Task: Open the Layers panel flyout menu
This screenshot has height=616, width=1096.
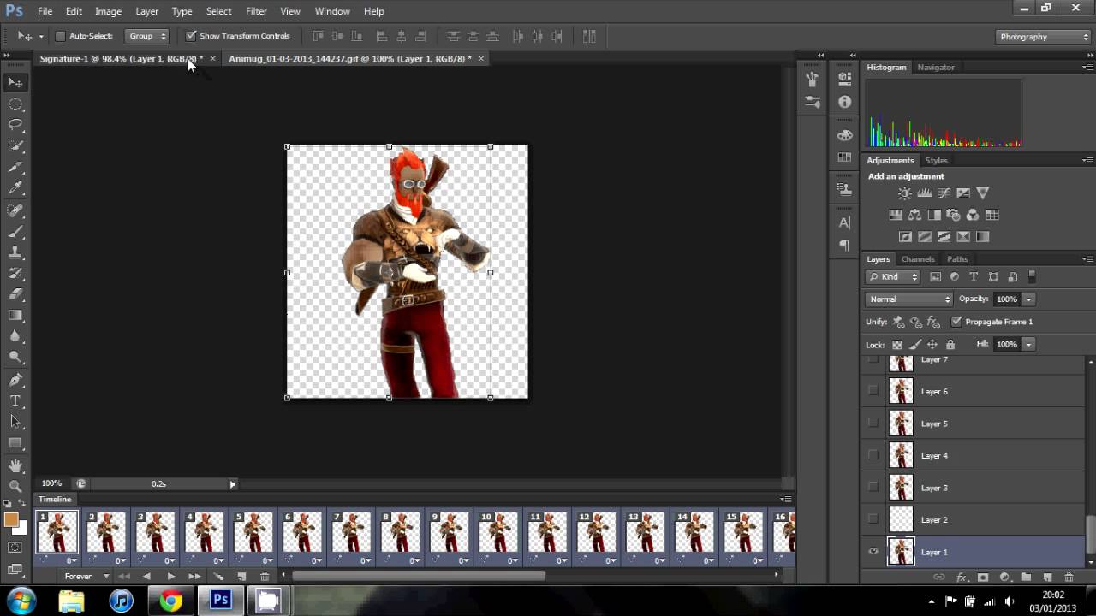Action: (1087, 259)
